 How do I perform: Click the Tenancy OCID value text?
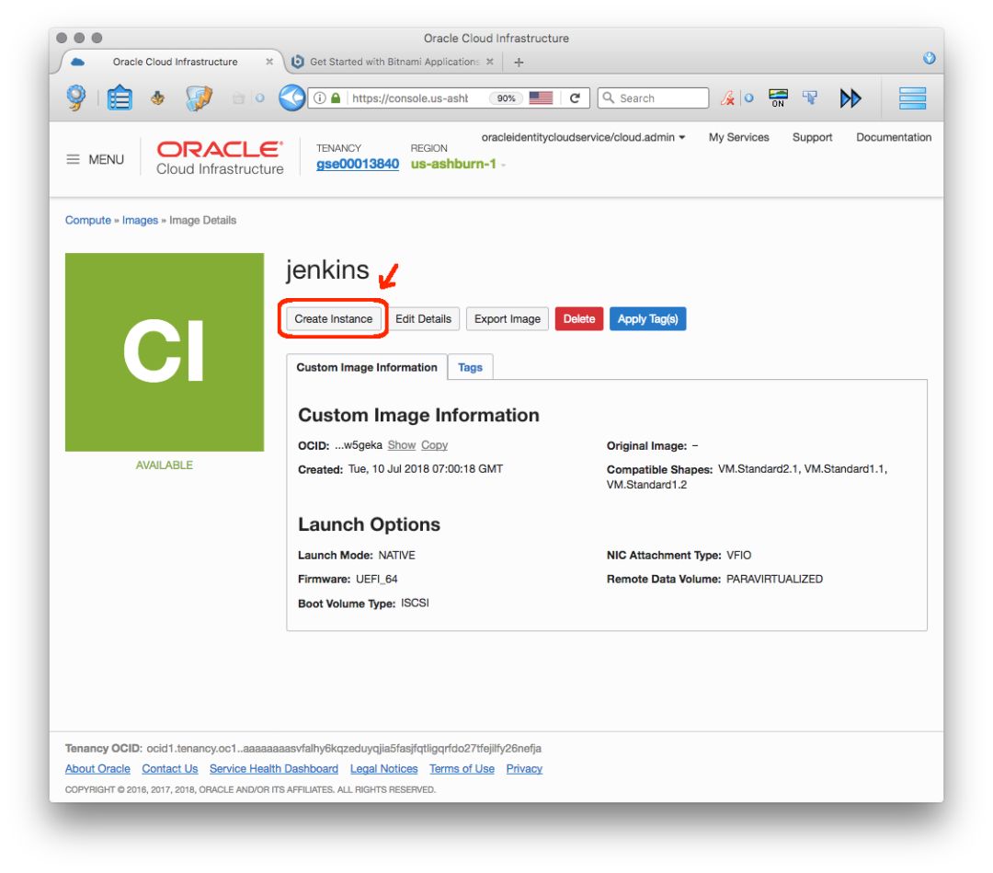tap(344, 748)
